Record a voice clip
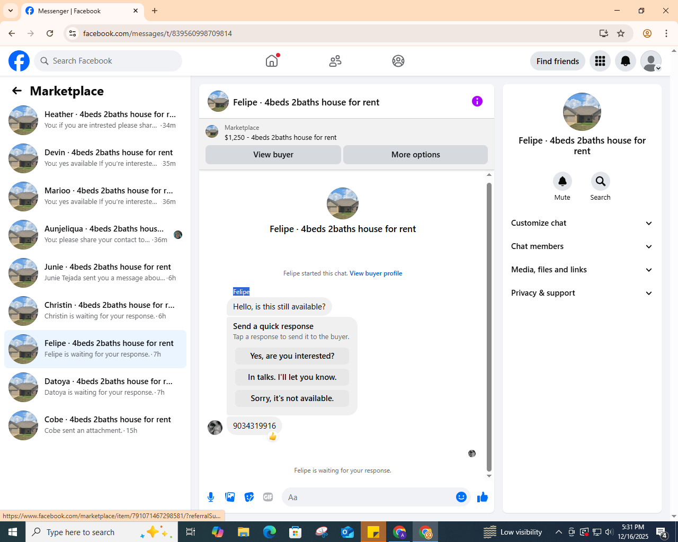 [x=211, y=497]
